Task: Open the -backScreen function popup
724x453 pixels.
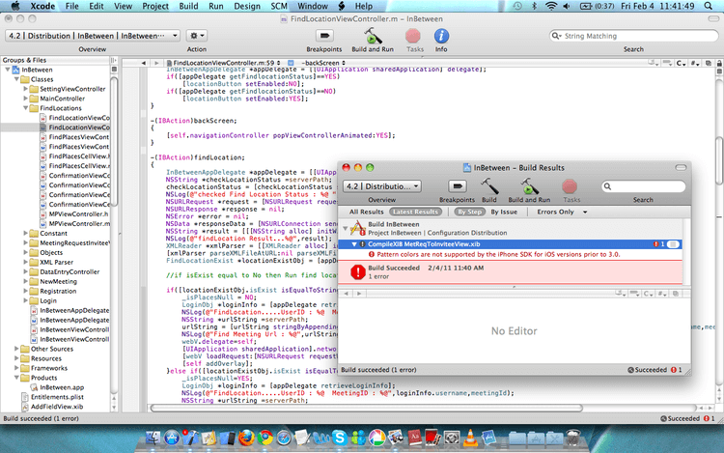Action: 323,63
